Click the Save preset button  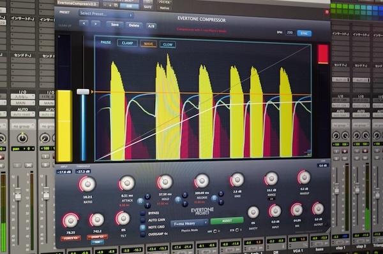coord(115,25)
